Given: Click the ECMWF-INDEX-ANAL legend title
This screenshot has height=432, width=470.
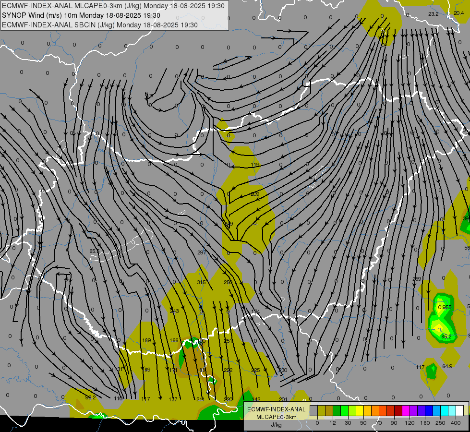Looking at the screenshot, I should click(276, 409).
